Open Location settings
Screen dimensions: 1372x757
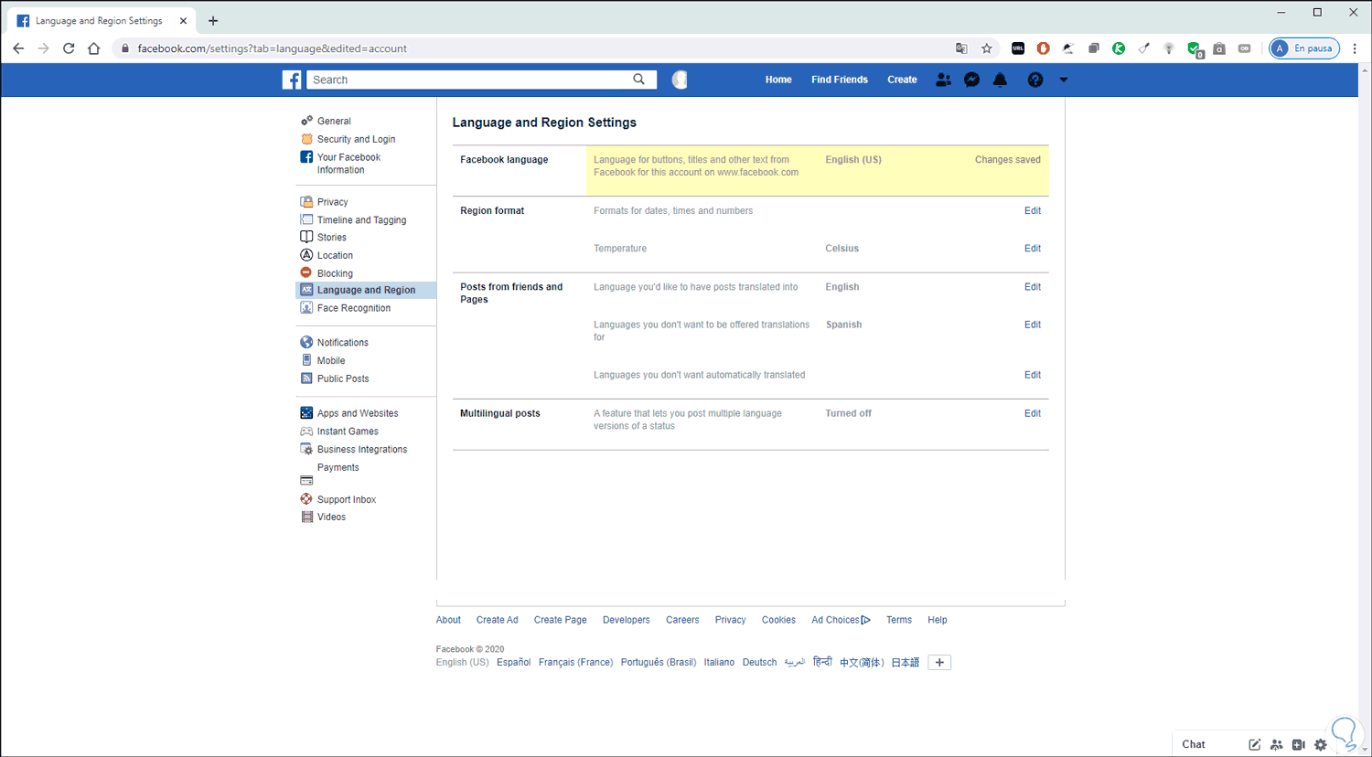click(335, 256)
